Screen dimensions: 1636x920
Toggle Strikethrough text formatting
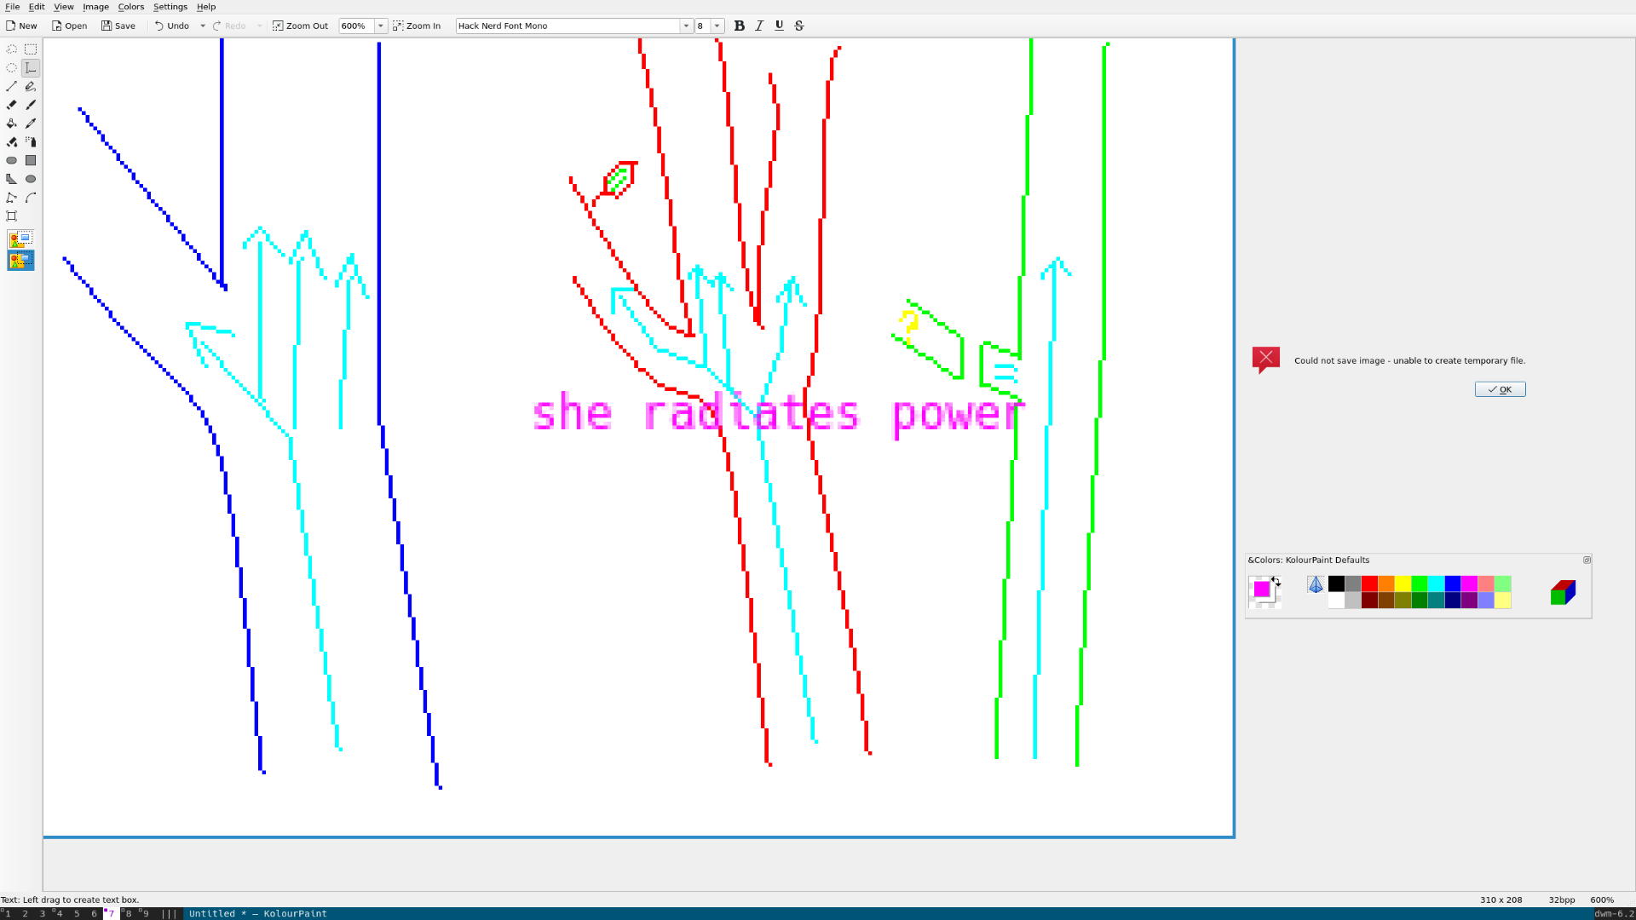[799, 26]
